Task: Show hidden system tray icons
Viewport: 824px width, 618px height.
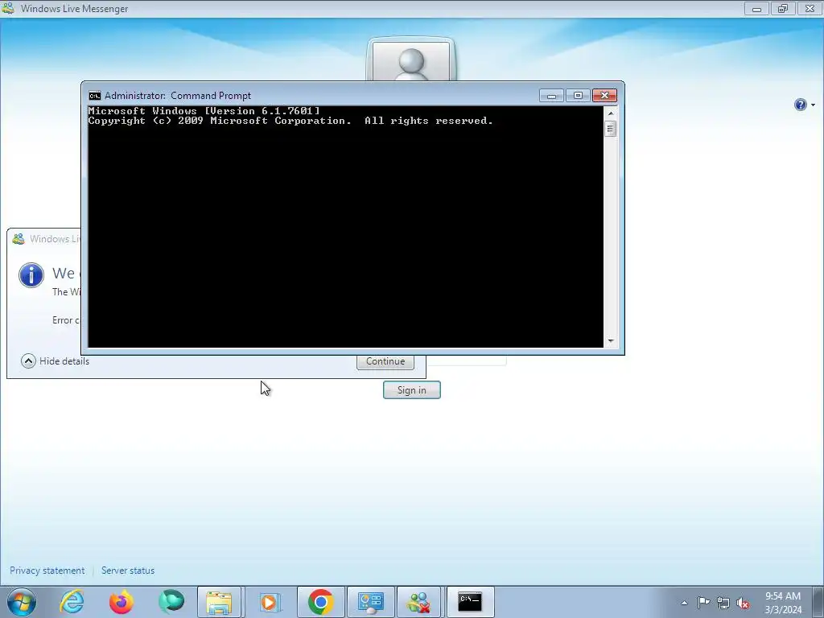Action: click(x=684, y=603)
